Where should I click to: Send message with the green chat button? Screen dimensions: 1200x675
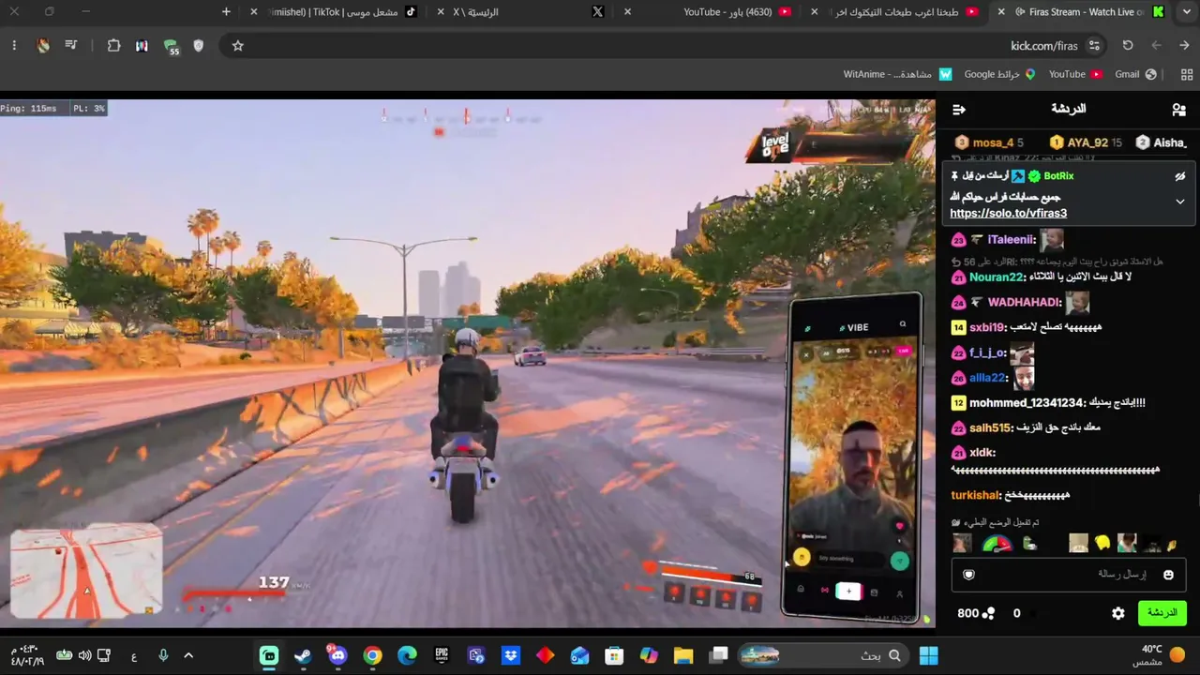pyautogui.click(x=1162, y=613)
